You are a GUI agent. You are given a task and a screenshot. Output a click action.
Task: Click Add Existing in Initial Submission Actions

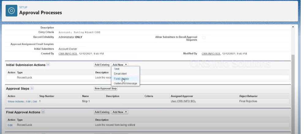(x=102, y=65)
